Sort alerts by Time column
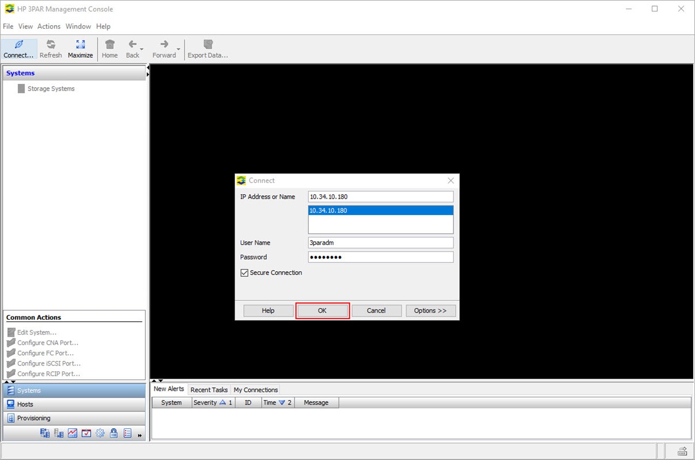The image size is (695, 460). point(278,403)
